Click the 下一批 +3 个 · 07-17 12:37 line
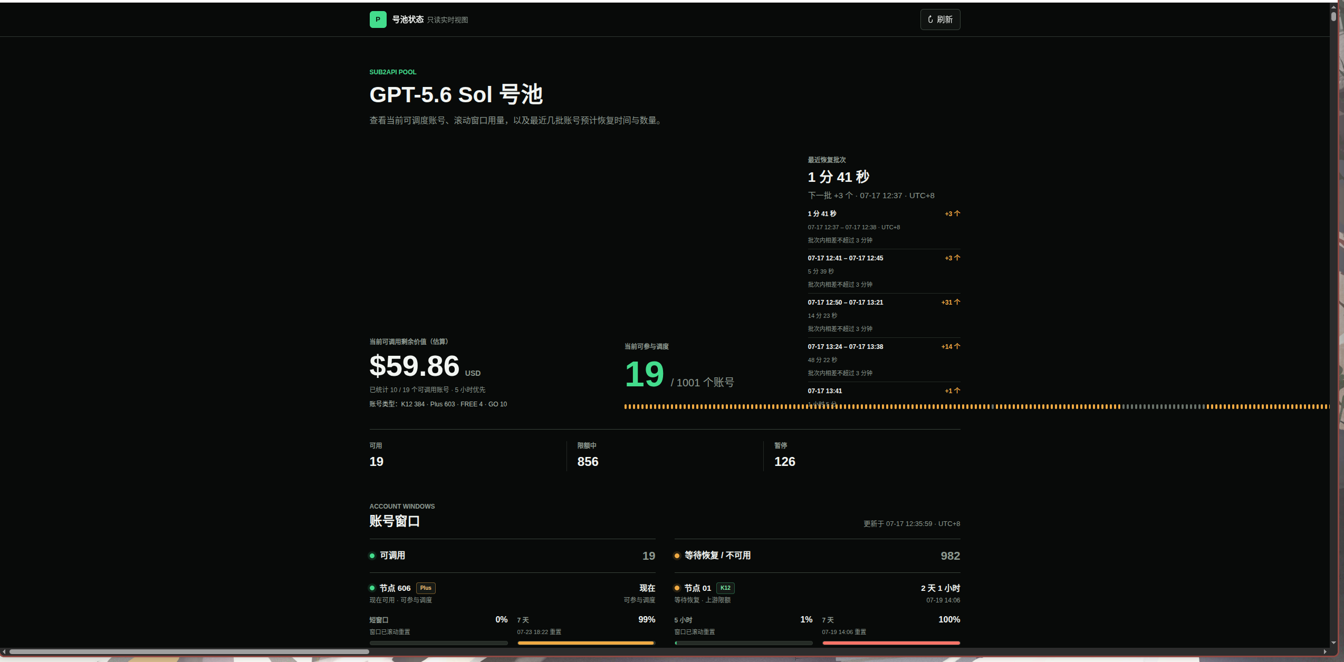 tap(871, 196)
